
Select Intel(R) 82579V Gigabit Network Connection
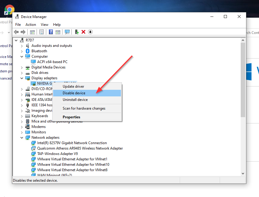point(72,143)
